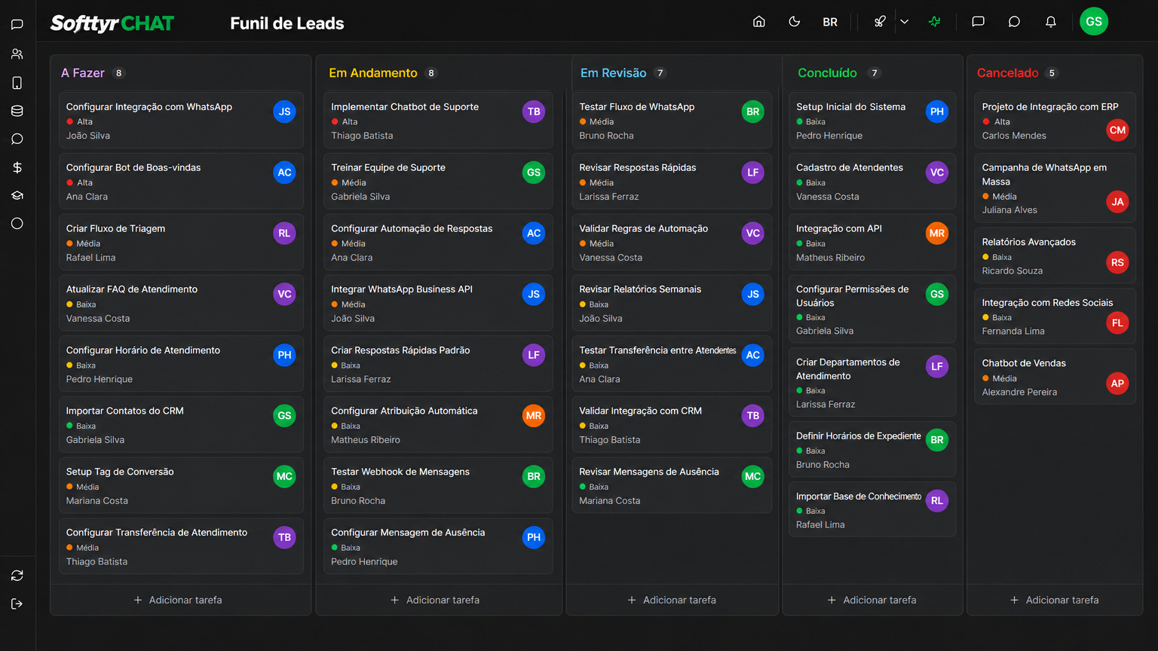Open the database sidebar icon
This screenshot has height=651, width=1158.
(x=17, y=111)
